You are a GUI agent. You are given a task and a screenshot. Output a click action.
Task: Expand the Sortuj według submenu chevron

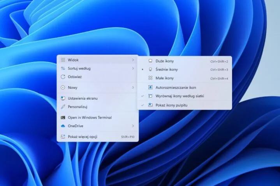coord(133,68)
